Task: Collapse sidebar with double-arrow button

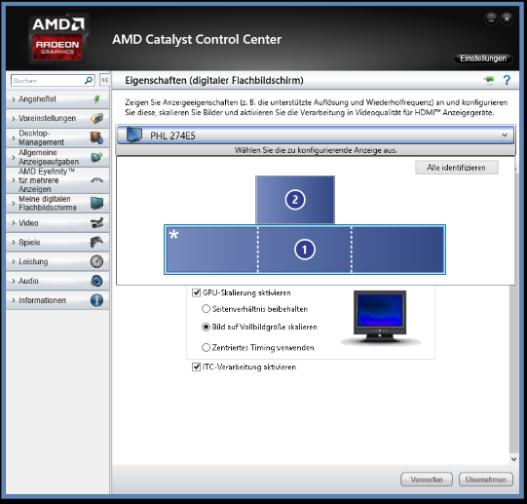Action: point(105,80)
